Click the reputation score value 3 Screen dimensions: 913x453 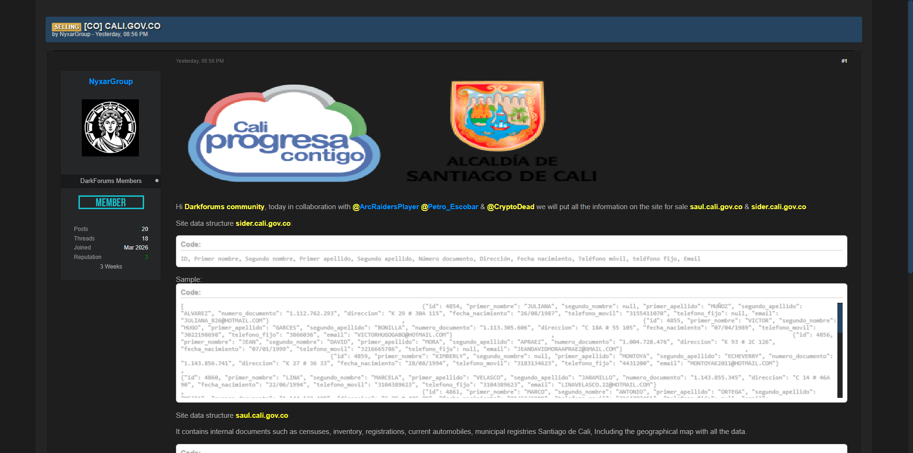[146, 257]
